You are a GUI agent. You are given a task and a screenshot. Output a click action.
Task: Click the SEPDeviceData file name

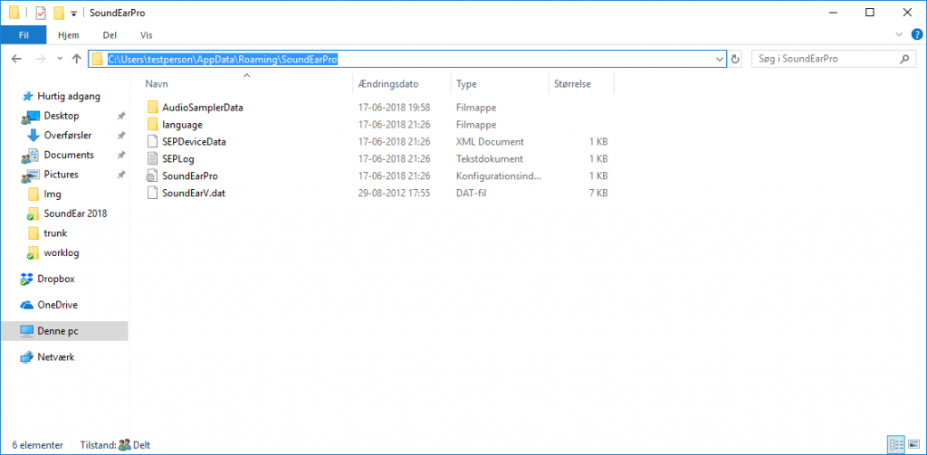194,142
